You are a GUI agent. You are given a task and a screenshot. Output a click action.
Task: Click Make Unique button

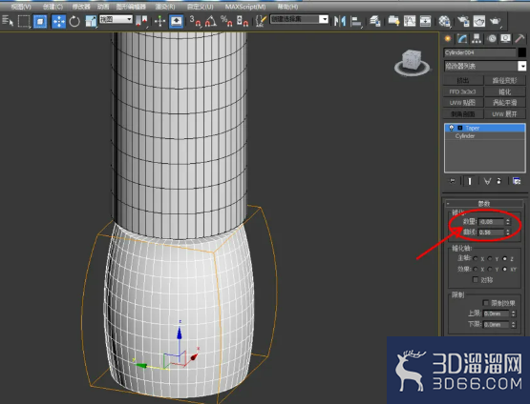click(487, 181)
